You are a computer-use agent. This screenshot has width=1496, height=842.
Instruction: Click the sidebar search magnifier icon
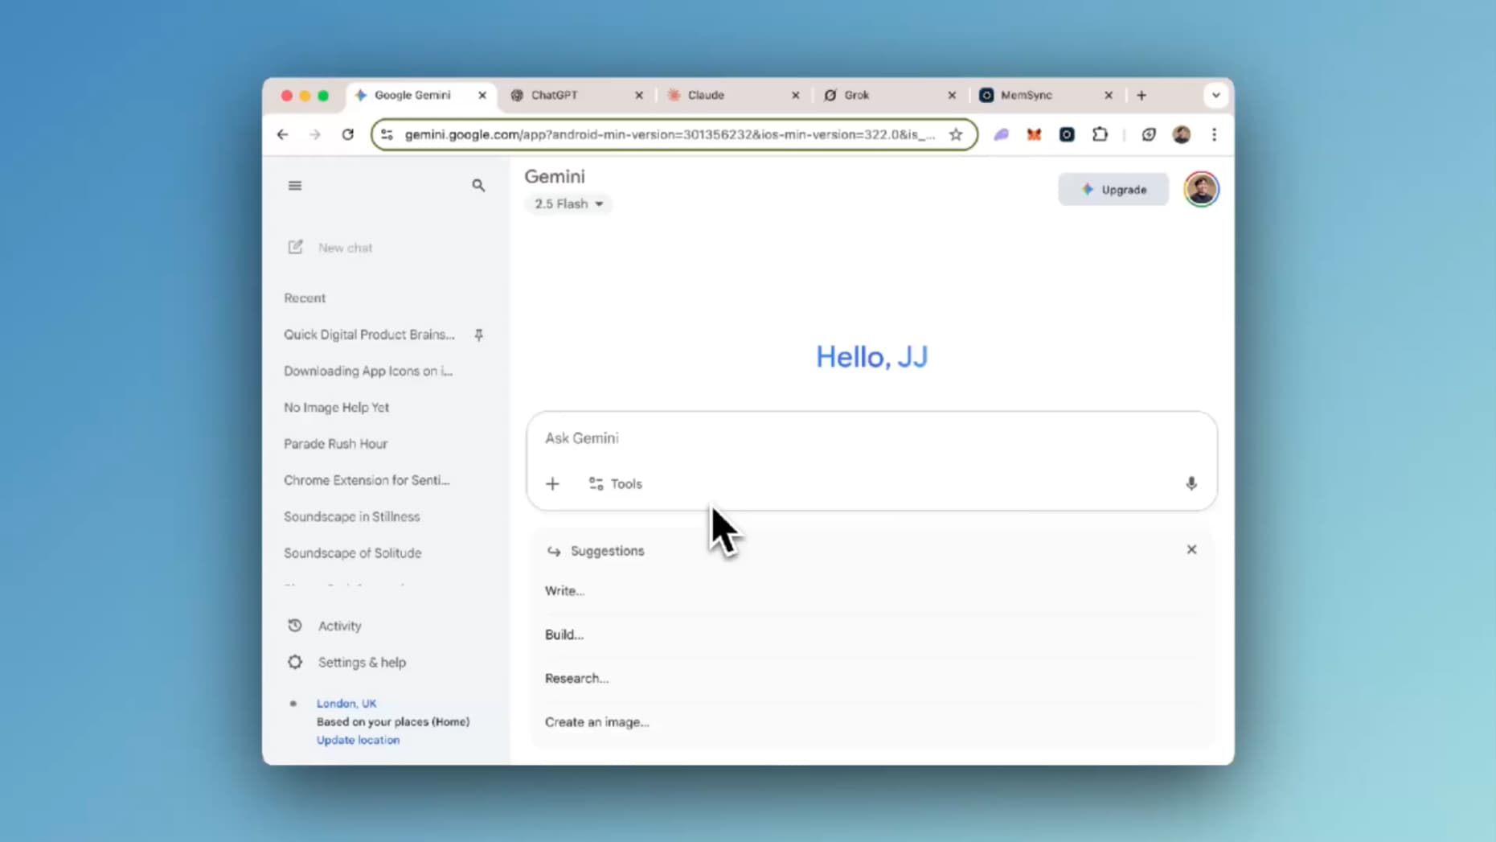pyautogui.click(x=478, y=186)
